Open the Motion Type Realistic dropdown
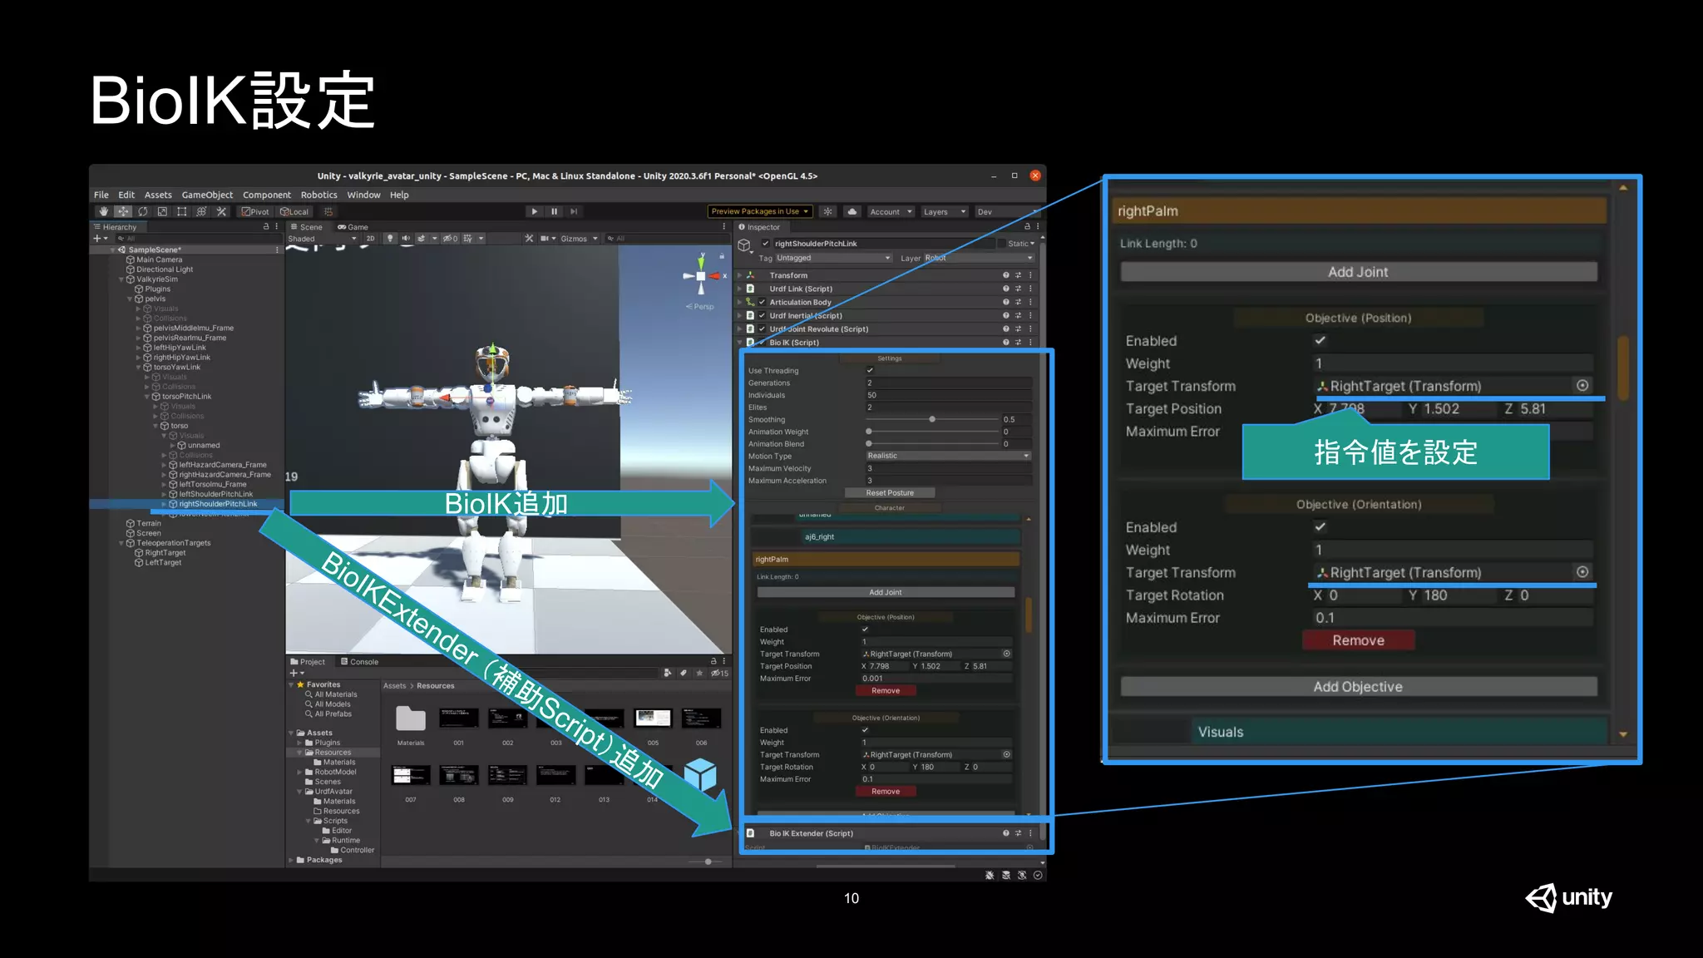This screenshot has height=958, width=1703. coord(948,456)
